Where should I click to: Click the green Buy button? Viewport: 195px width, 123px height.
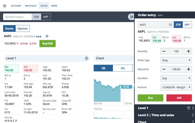tap(150, 98)
